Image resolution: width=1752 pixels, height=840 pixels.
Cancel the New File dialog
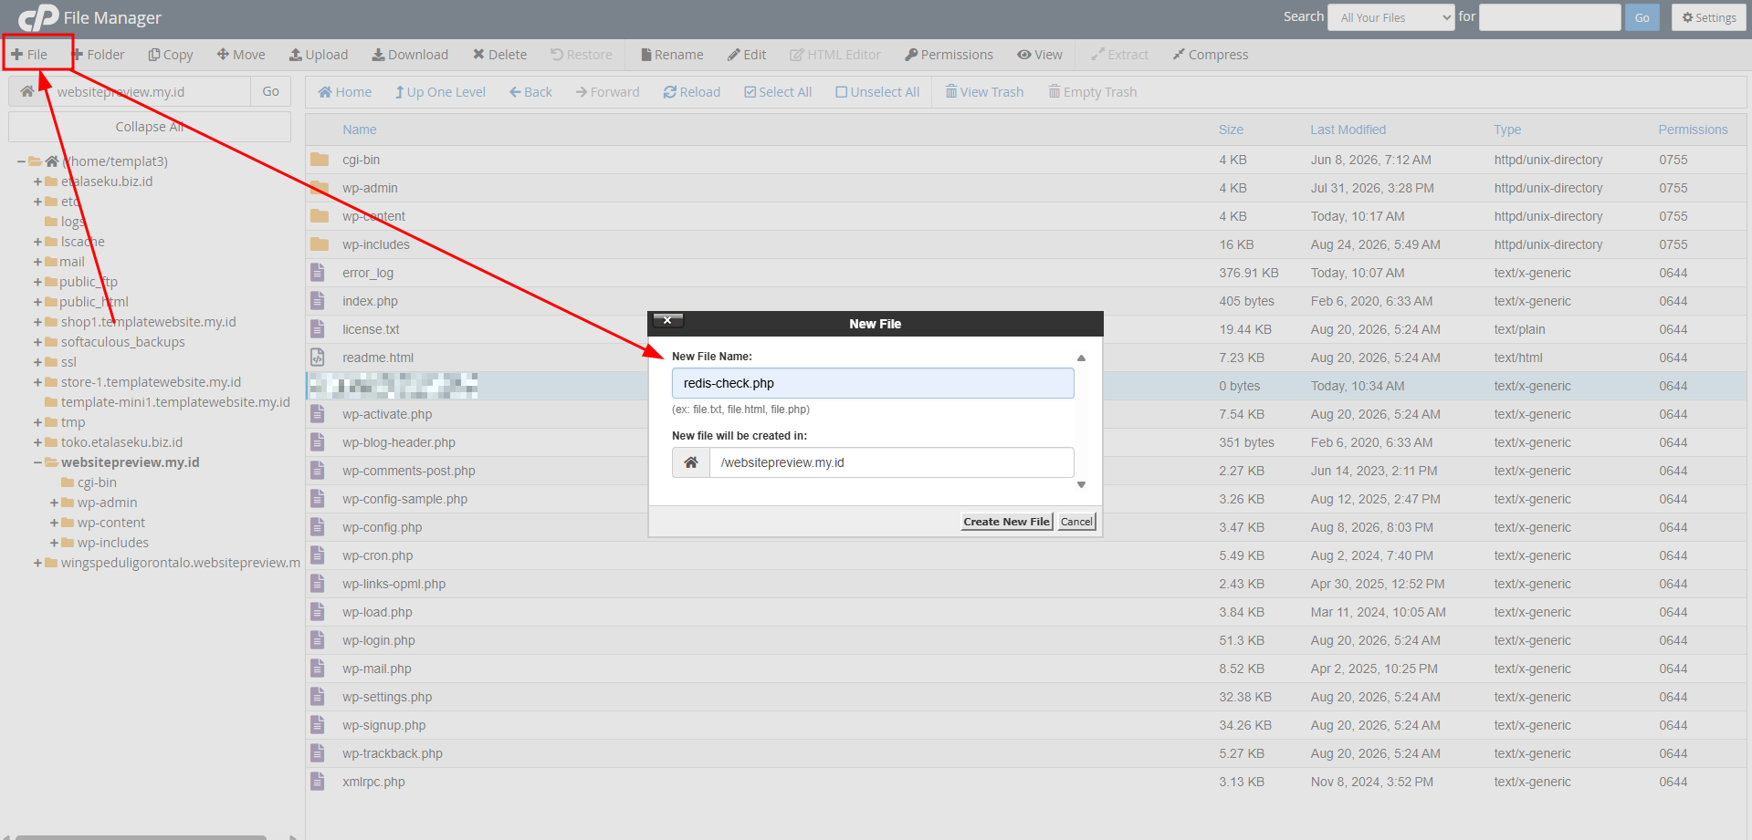click(x=1076, y=522)
